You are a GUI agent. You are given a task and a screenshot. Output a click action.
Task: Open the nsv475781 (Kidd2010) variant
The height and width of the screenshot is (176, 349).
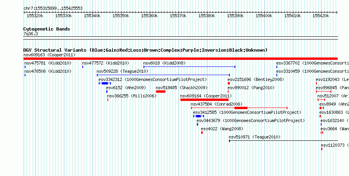48,63
